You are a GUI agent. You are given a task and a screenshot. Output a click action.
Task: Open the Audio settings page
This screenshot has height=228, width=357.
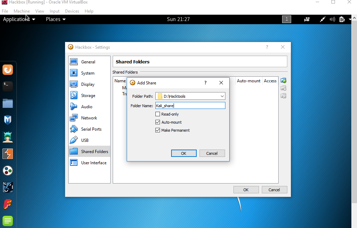(89, 106)
